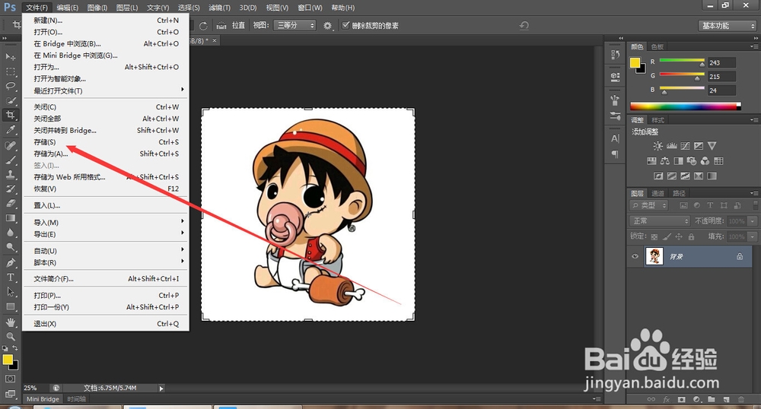
Task: Click the reset crop arrow icon
Action: (524, 26)
